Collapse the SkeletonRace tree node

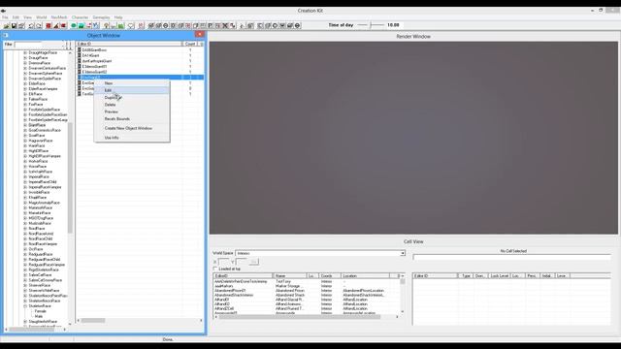click(x=25, y=306)
